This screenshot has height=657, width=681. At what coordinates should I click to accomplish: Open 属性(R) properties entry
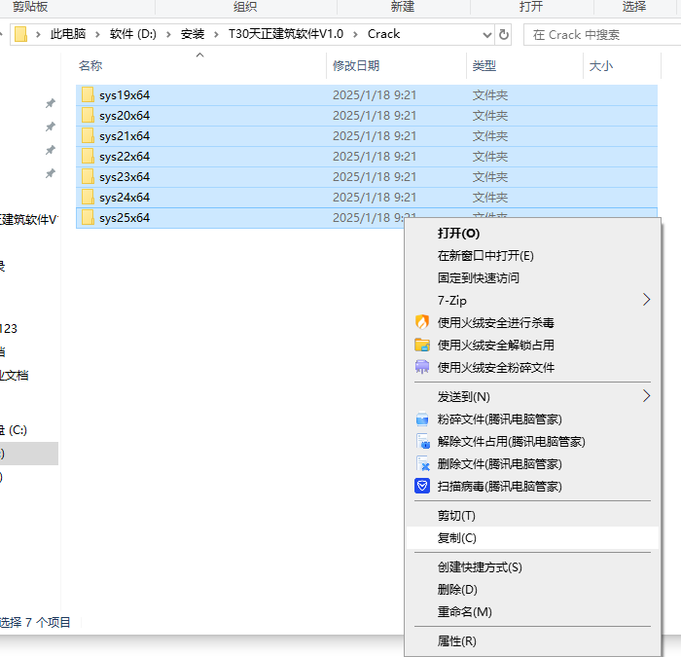tap(456, 641)
